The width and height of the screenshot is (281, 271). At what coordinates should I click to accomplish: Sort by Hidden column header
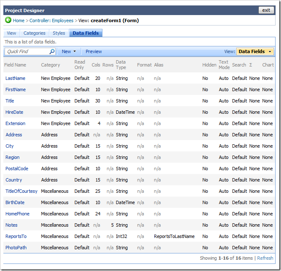pyautogui.click(x=209, y=65)
